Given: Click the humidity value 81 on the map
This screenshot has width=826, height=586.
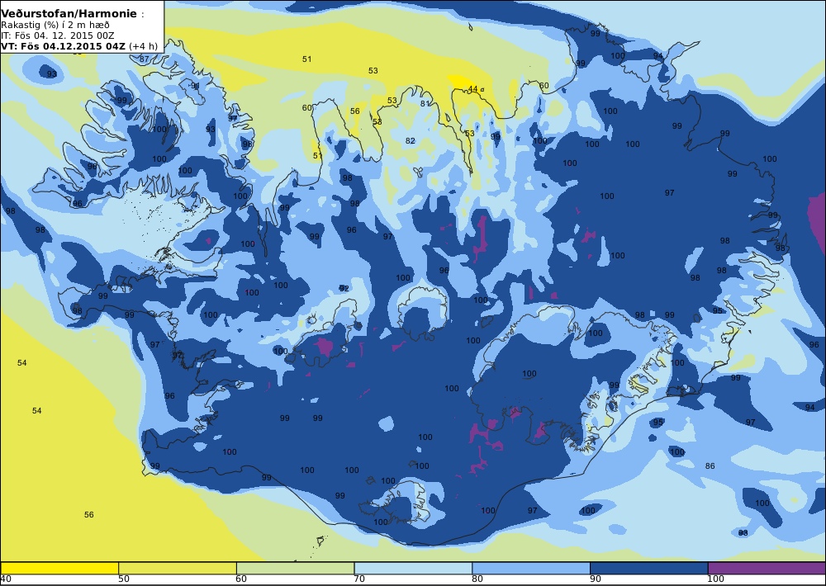Looking at the screenshot, I should (425, 104).
